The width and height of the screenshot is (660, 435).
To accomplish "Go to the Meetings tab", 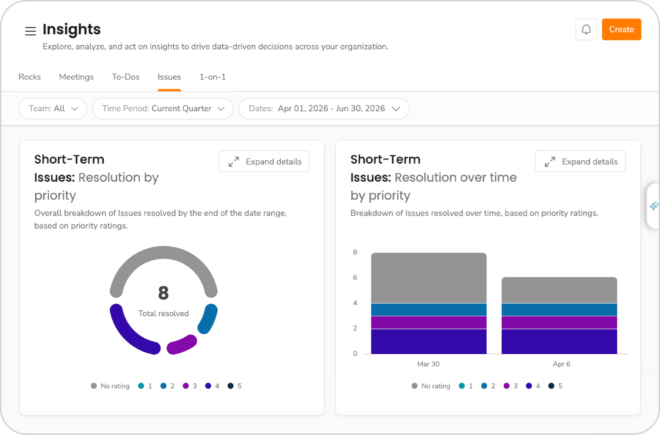I will click(x=76, y=77).
